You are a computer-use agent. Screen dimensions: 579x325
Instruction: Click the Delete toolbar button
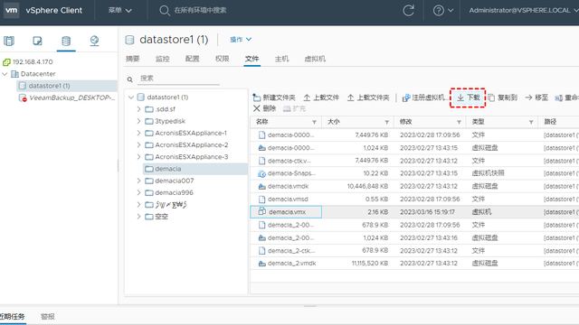(x=265, y=108)
